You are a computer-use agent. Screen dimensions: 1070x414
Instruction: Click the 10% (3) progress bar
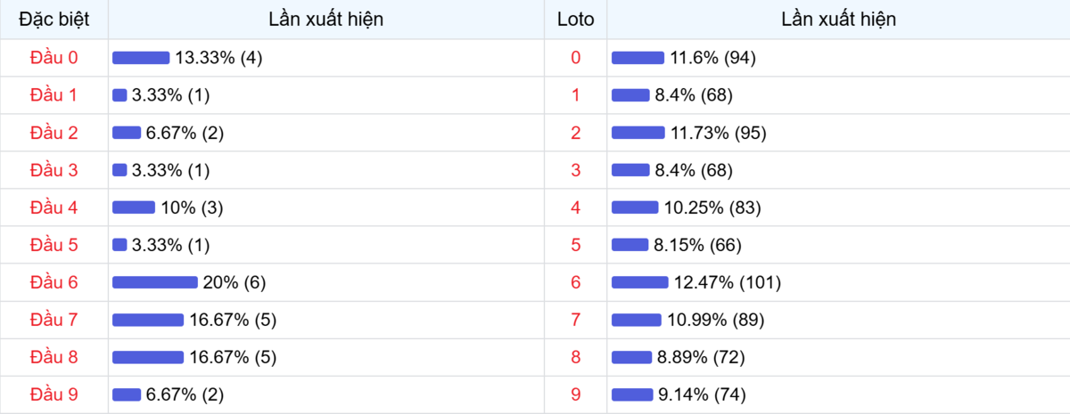click(134, 207)
